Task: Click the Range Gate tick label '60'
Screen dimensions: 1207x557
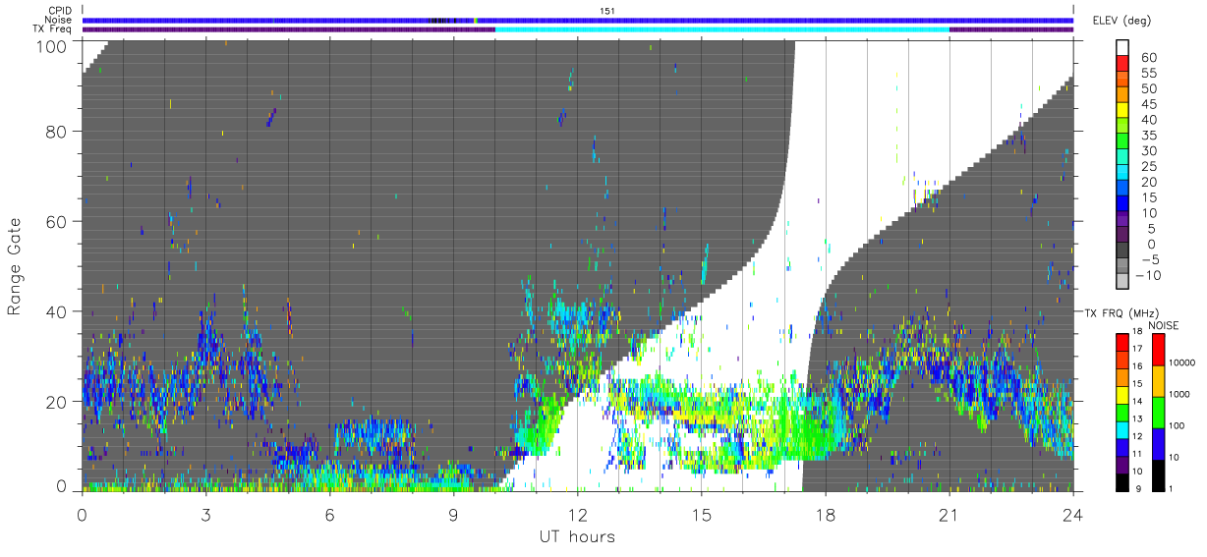Action: click(x=58, y=221)
